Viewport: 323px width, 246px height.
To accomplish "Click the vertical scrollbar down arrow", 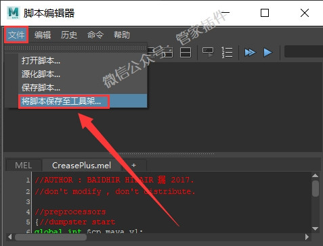I will (316, 228).
